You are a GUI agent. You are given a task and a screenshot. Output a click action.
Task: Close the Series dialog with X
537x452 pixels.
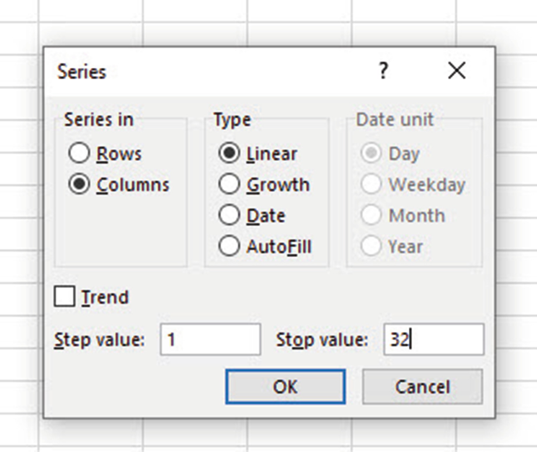point(457,71)
